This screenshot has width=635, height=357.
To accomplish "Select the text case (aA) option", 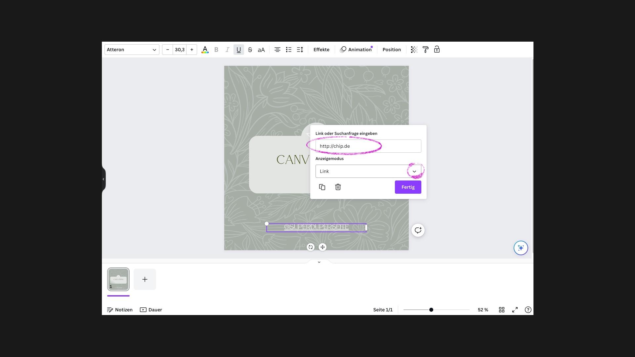I will [261, 50].
